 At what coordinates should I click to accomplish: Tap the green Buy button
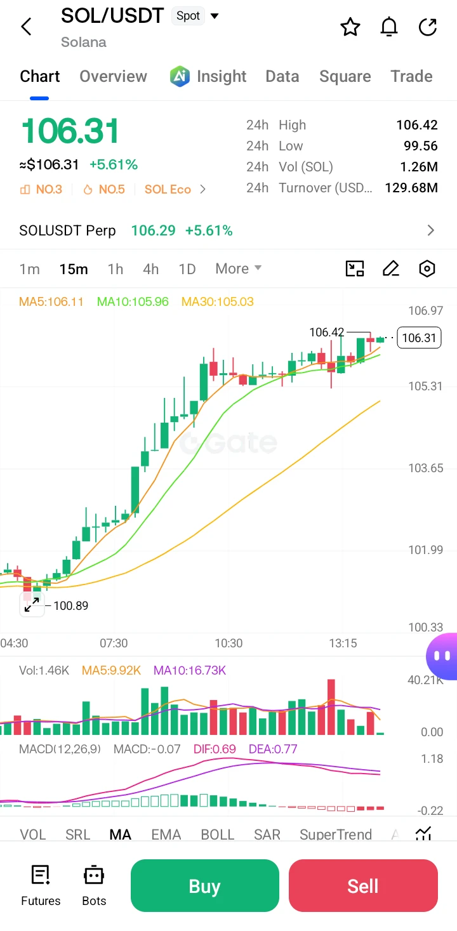coord(205,885)
